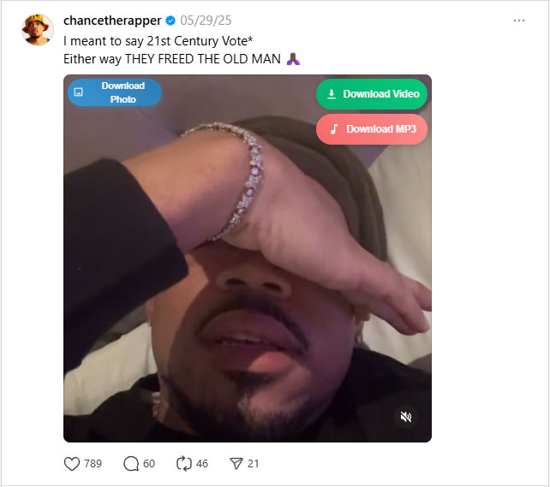550x487 pixels.
Task: Click the 46 reposts count
Action: 202,464
